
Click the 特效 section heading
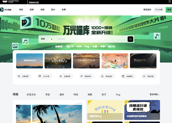tap(15, 94)
